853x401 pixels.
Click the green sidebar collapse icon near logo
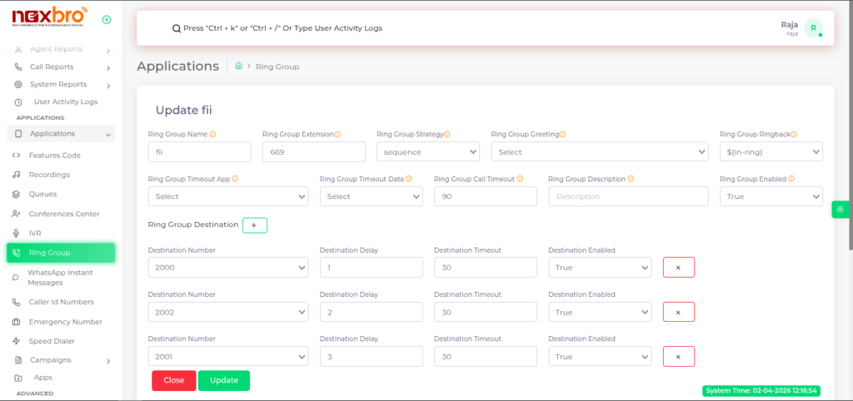coord(106,20)
